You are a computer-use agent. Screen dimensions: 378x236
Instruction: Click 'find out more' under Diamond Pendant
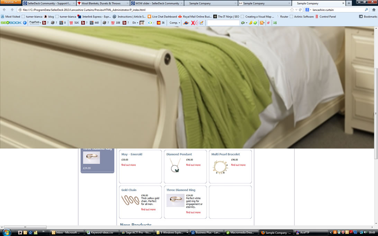coord(193,165)
